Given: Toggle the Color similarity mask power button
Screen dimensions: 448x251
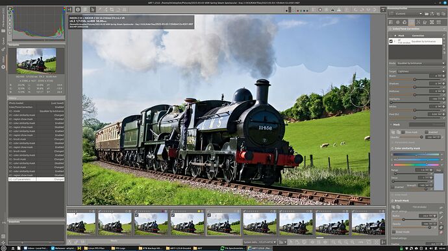Looking at the screenshot, I should click(x=392, y=149).
